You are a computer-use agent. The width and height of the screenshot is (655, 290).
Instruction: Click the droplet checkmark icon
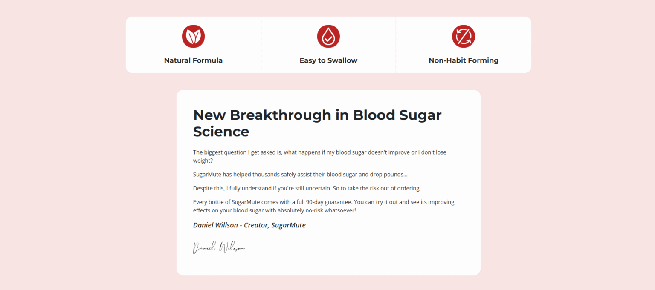pos(328,36)
